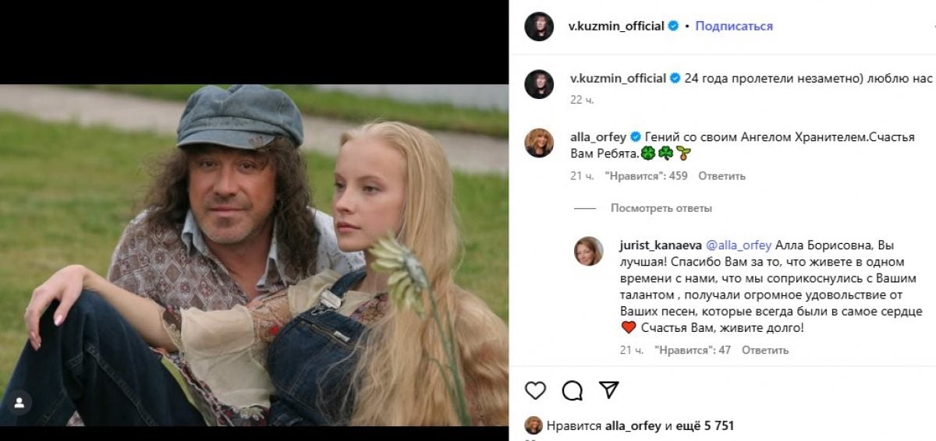View all likers via ещё 5 751
This screenshot has height=441, width=936.
[705, 425]
